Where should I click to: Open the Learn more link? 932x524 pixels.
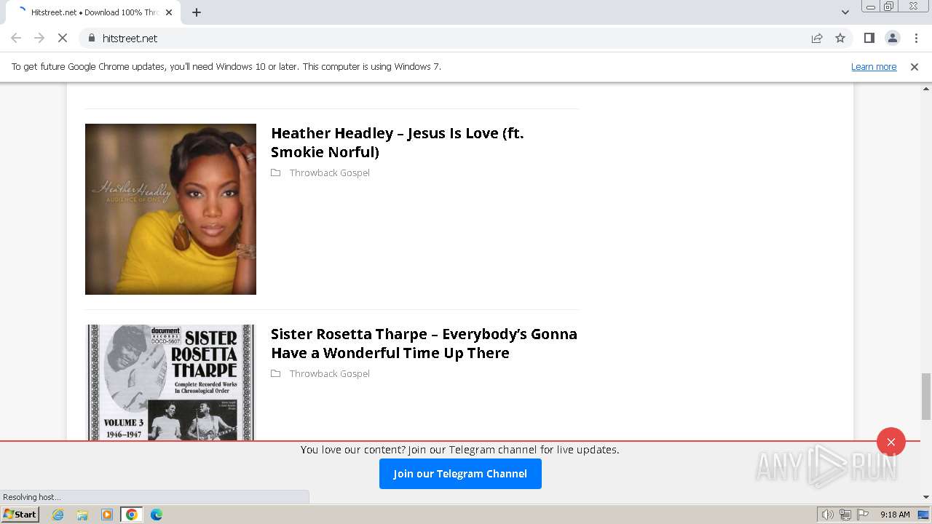tap(874, 66)
